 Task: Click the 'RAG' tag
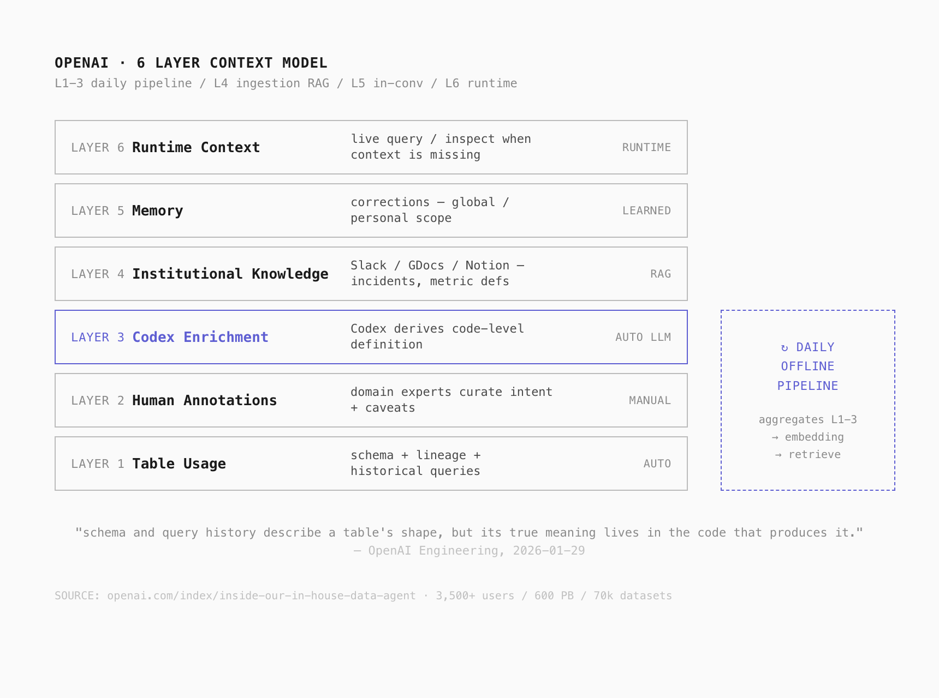click(661, 274)
